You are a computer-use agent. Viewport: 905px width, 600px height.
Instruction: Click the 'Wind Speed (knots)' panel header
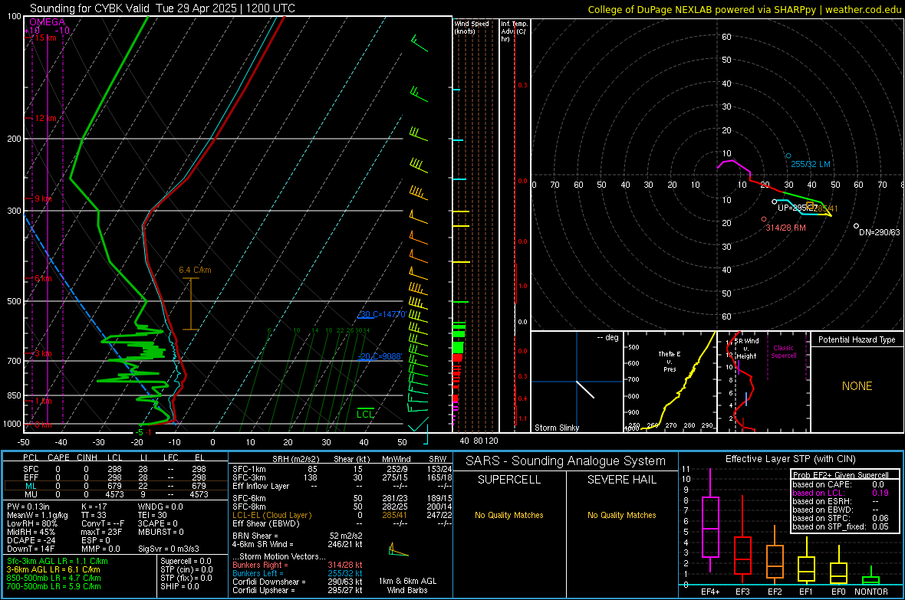point(472,27)
